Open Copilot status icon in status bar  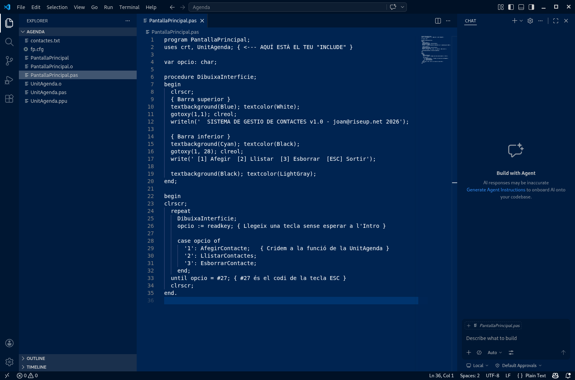click(x=555, y=376)
